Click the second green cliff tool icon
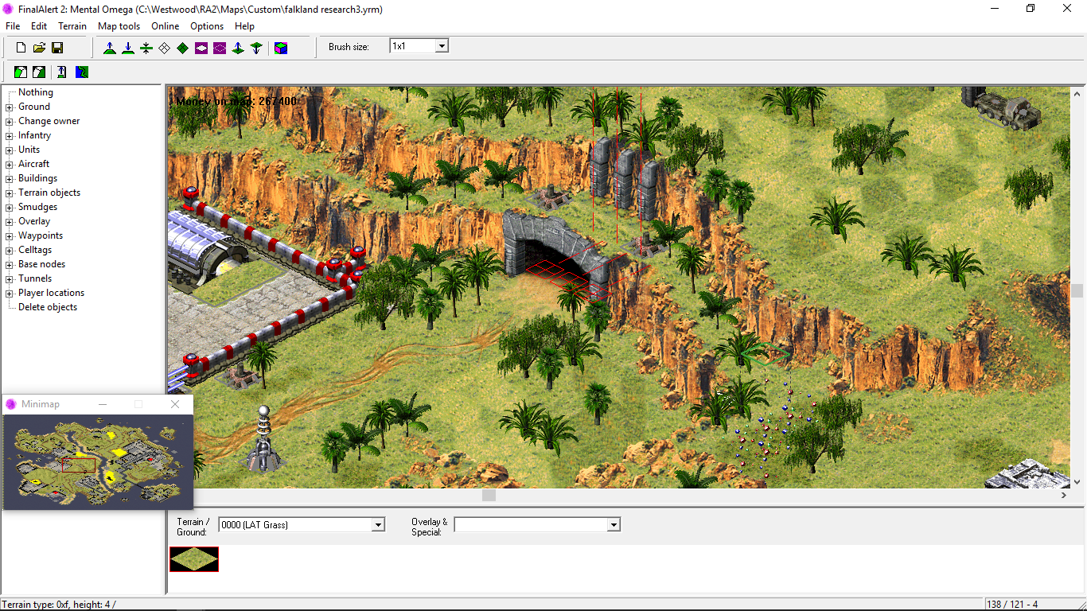The image size is (1087, 611). pyautogui.click(x=39, y=72)
